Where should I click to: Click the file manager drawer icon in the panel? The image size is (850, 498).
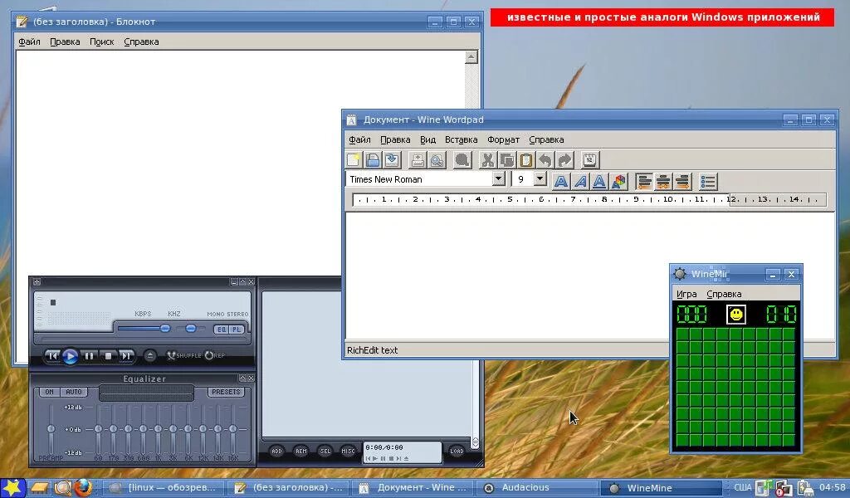tap(39, 488)
